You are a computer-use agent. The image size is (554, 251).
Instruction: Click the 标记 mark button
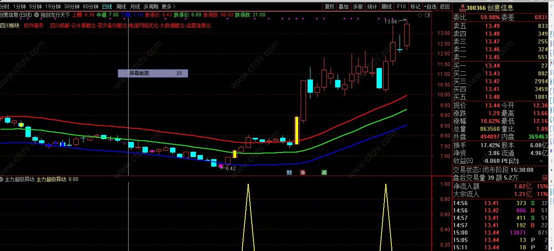[x=415, y=7]
